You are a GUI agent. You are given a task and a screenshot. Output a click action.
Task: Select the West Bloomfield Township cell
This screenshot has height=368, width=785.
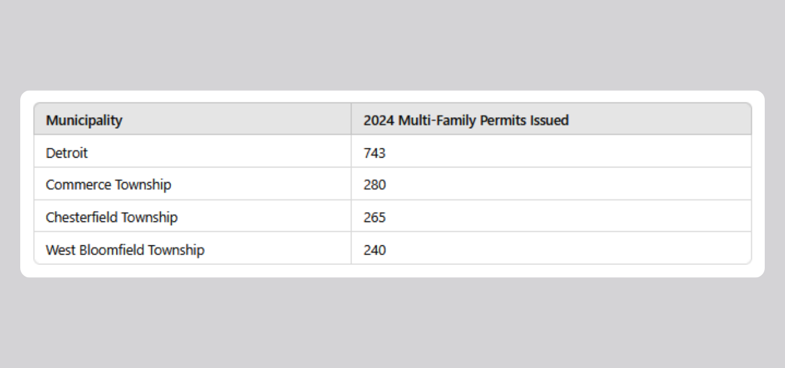pos(125,250)
